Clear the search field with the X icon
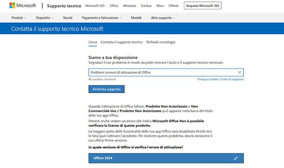 (239, 73)
